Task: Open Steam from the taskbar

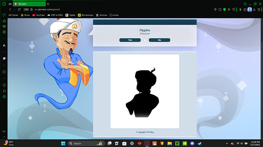Action: [200, 144]
